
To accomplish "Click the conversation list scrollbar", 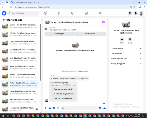I will pyautogui.click(x=40, y=52).
